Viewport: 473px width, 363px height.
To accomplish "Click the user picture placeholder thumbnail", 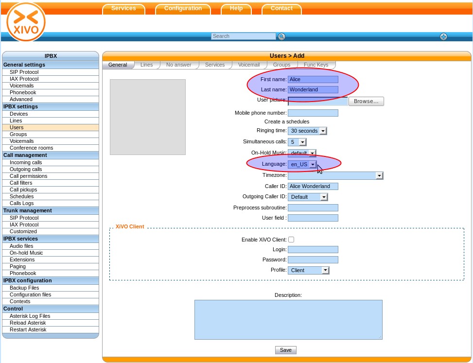I will tap(148, 117).
